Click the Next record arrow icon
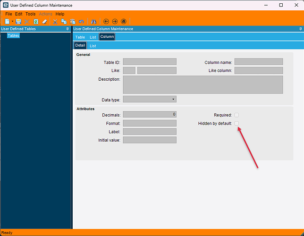The width and height of the screenshot is (304, 236). (115, 21)
